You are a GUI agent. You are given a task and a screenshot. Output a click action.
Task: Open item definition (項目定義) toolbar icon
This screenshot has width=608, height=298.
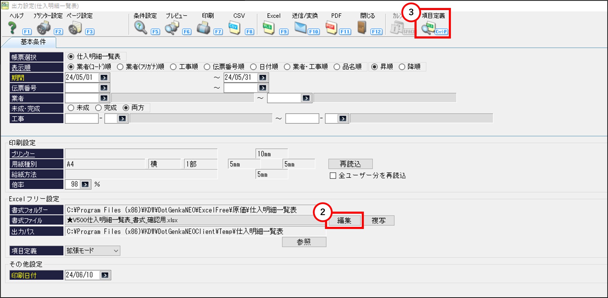click(429, 28)
